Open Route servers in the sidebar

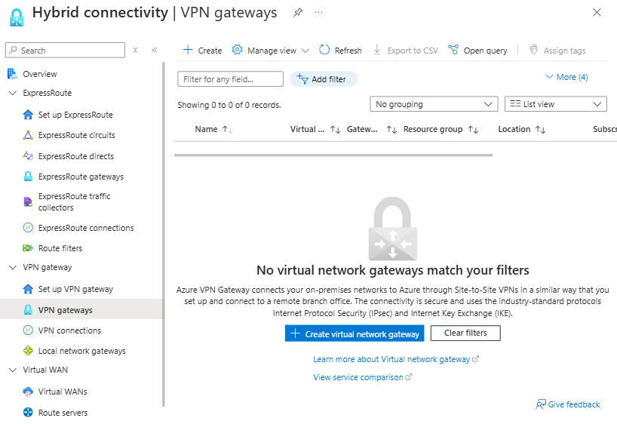coord(63,413)
